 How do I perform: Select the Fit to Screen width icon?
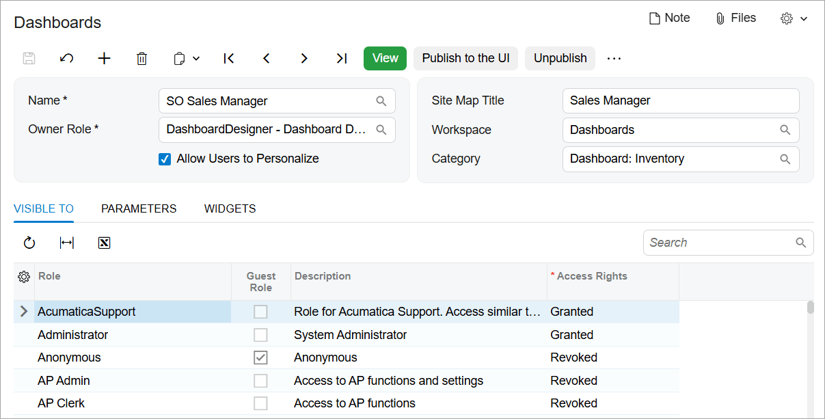pyautogui.click(x=66, y=243)
